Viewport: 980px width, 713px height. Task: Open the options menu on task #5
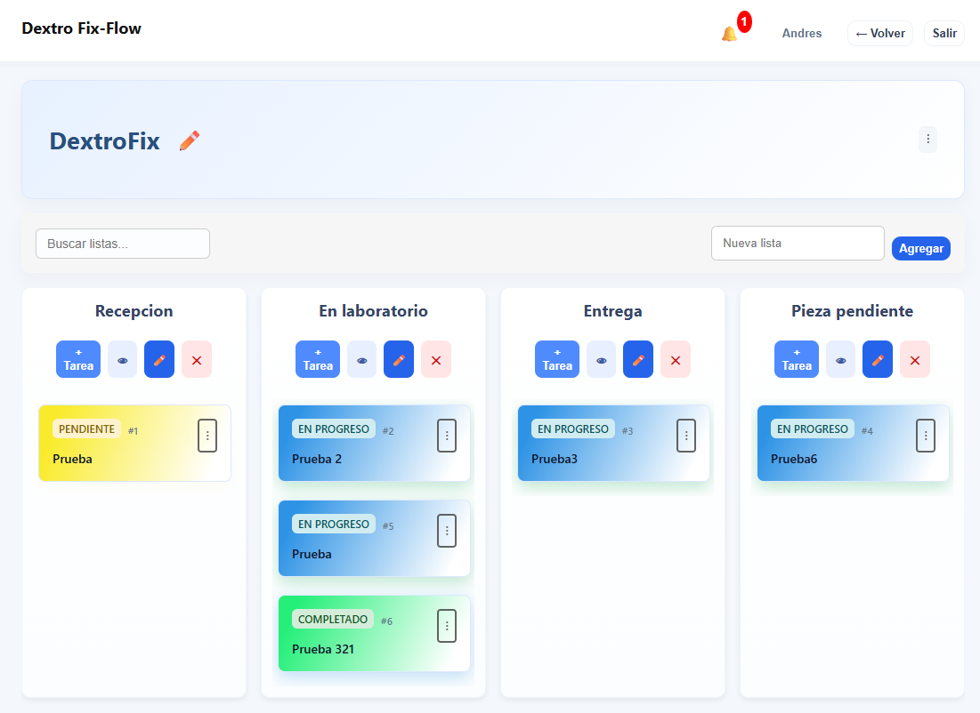pos(447,531)
